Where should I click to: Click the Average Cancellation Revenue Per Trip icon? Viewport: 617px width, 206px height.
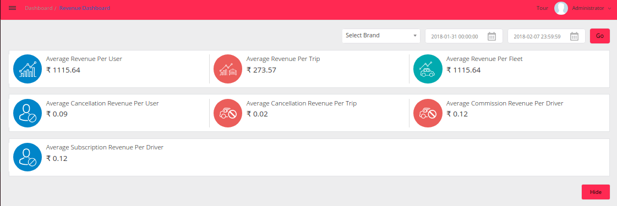click(x=228, y=113)
